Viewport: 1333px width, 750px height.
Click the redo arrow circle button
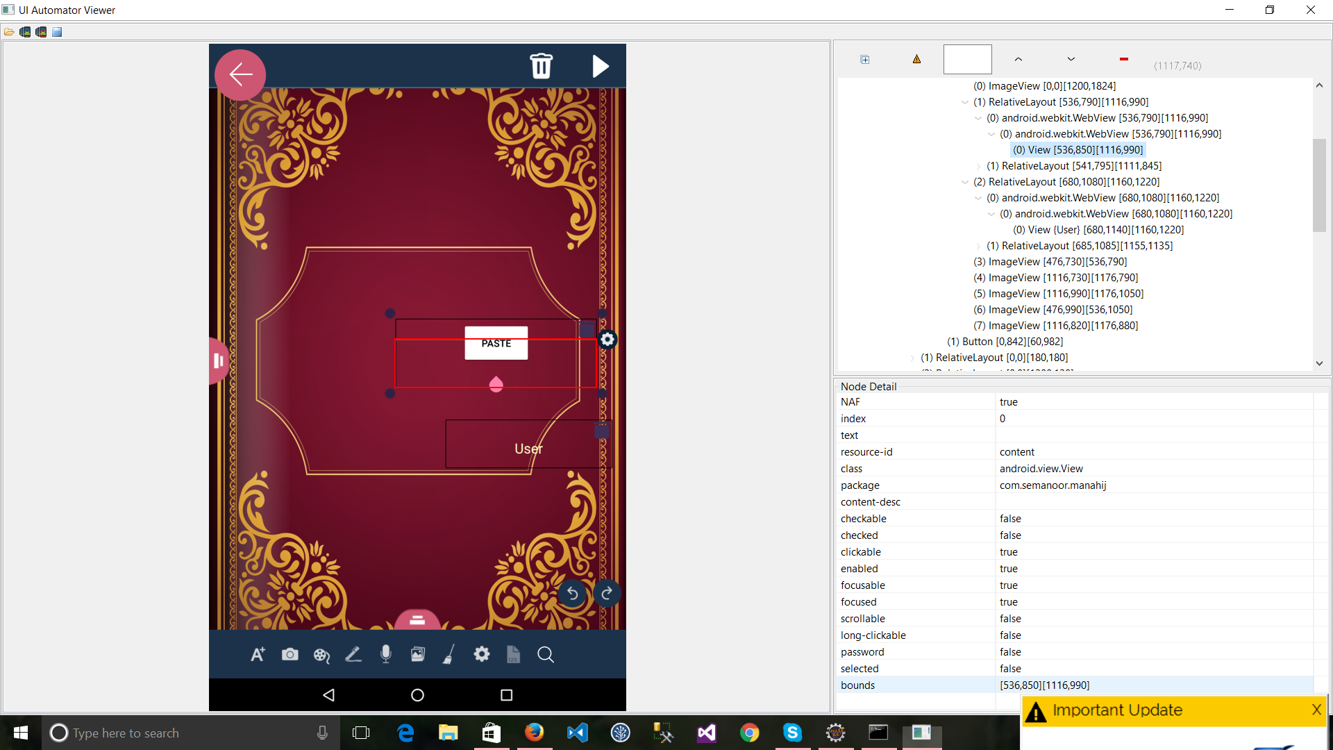(607, 593)
